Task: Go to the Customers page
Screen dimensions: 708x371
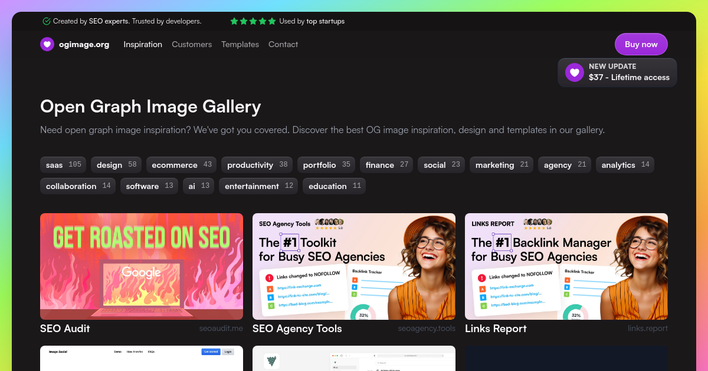Action: point(192,44)
